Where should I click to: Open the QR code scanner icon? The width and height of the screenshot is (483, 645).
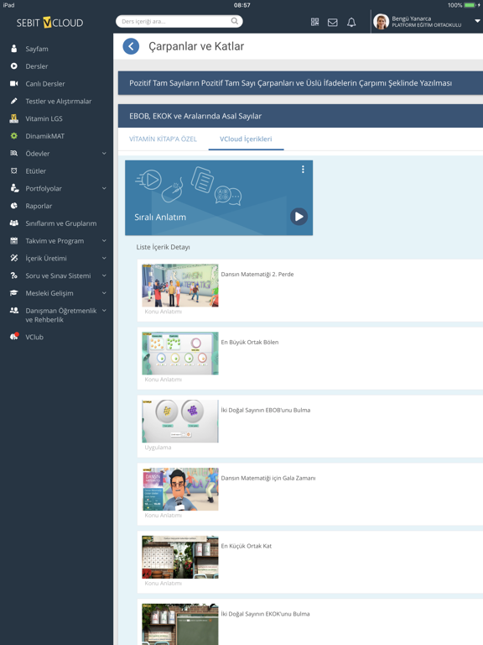(x=314, y=22)
